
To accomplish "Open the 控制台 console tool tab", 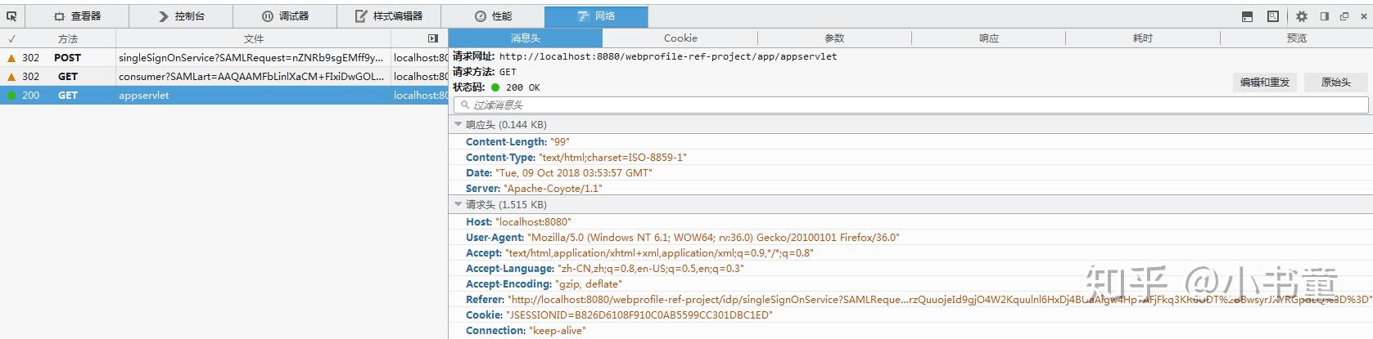I will click(x=181, y=16).
